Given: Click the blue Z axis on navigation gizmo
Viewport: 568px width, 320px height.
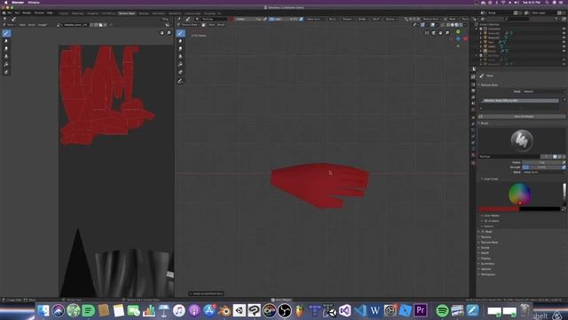Looking at the screenshot, I should pos(458,38).
